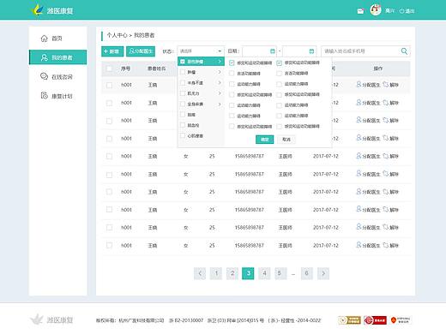Check the 脑瘫 checkbox in dropdown

coord(183,115)
